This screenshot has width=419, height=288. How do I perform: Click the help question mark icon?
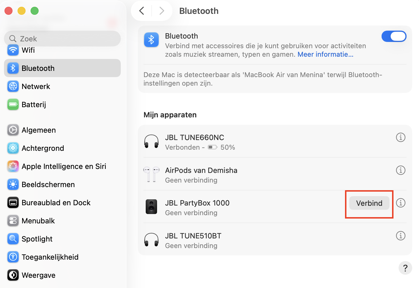405,268
